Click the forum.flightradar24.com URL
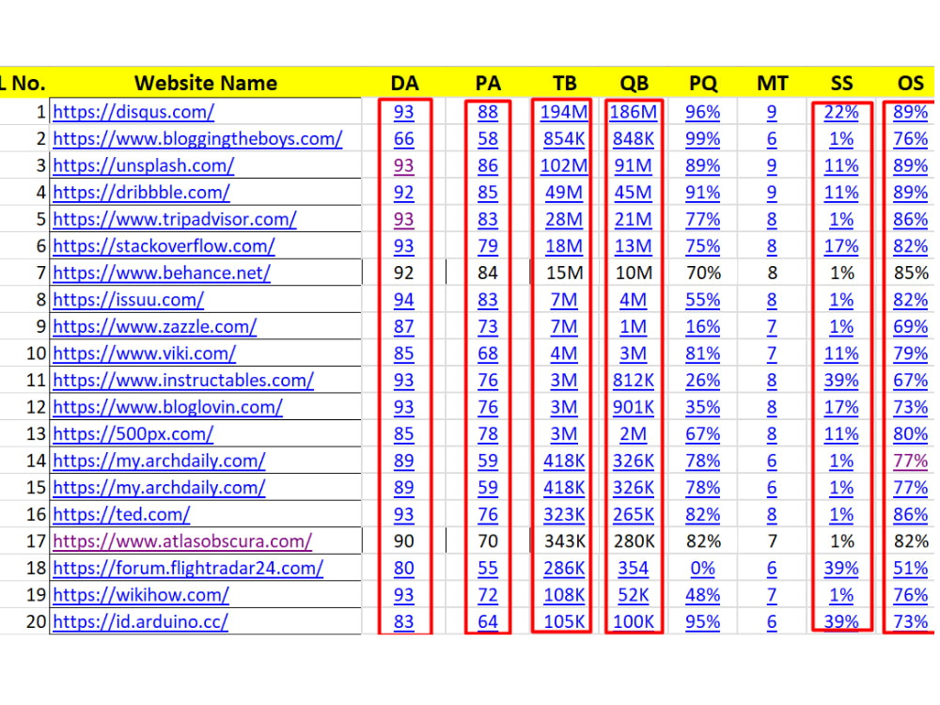Image resolution: width=940 pixels, height=705 pixels. coord(188,569)
